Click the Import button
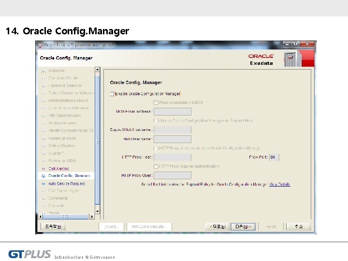 pyautogui.click(x=112, y=227)
